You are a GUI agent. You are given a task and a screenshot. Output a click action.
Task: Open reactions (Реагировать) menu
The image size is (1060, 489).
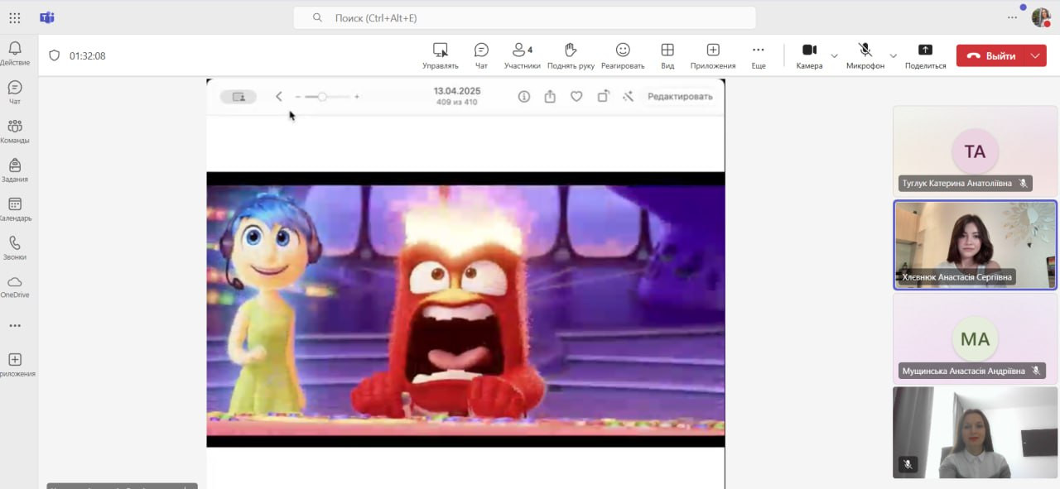click(x=623, y=55)
